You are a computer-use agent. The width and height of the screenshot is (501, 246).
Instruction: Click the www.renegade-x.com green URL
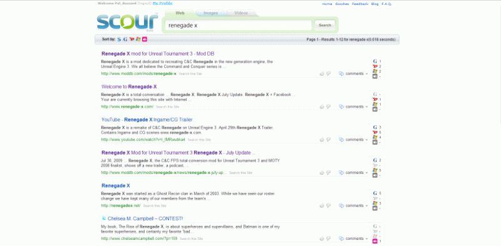(127, 106)
